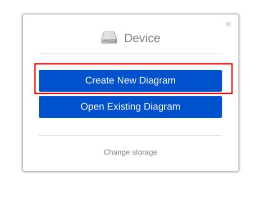The height and width of the screenshot is (199, 279).
Task: Switch to a different storage location
Action: pos(130,152)
